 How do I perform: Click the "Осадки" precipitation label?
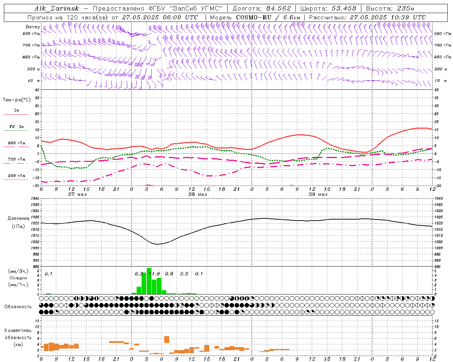18,278
